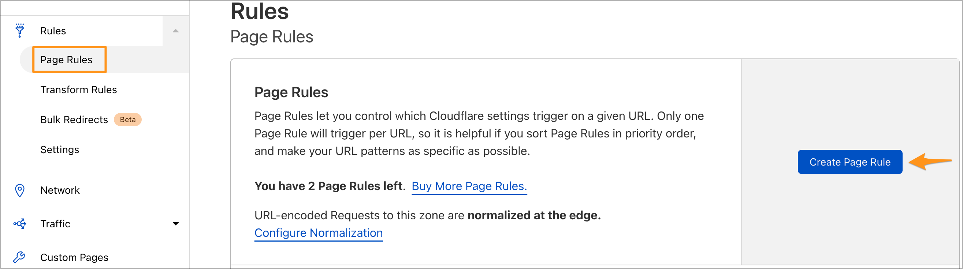Image resolution: width=963 pixels, height=269 pixels.
Task: Open Settings under Rules
Action: (60, 149)
